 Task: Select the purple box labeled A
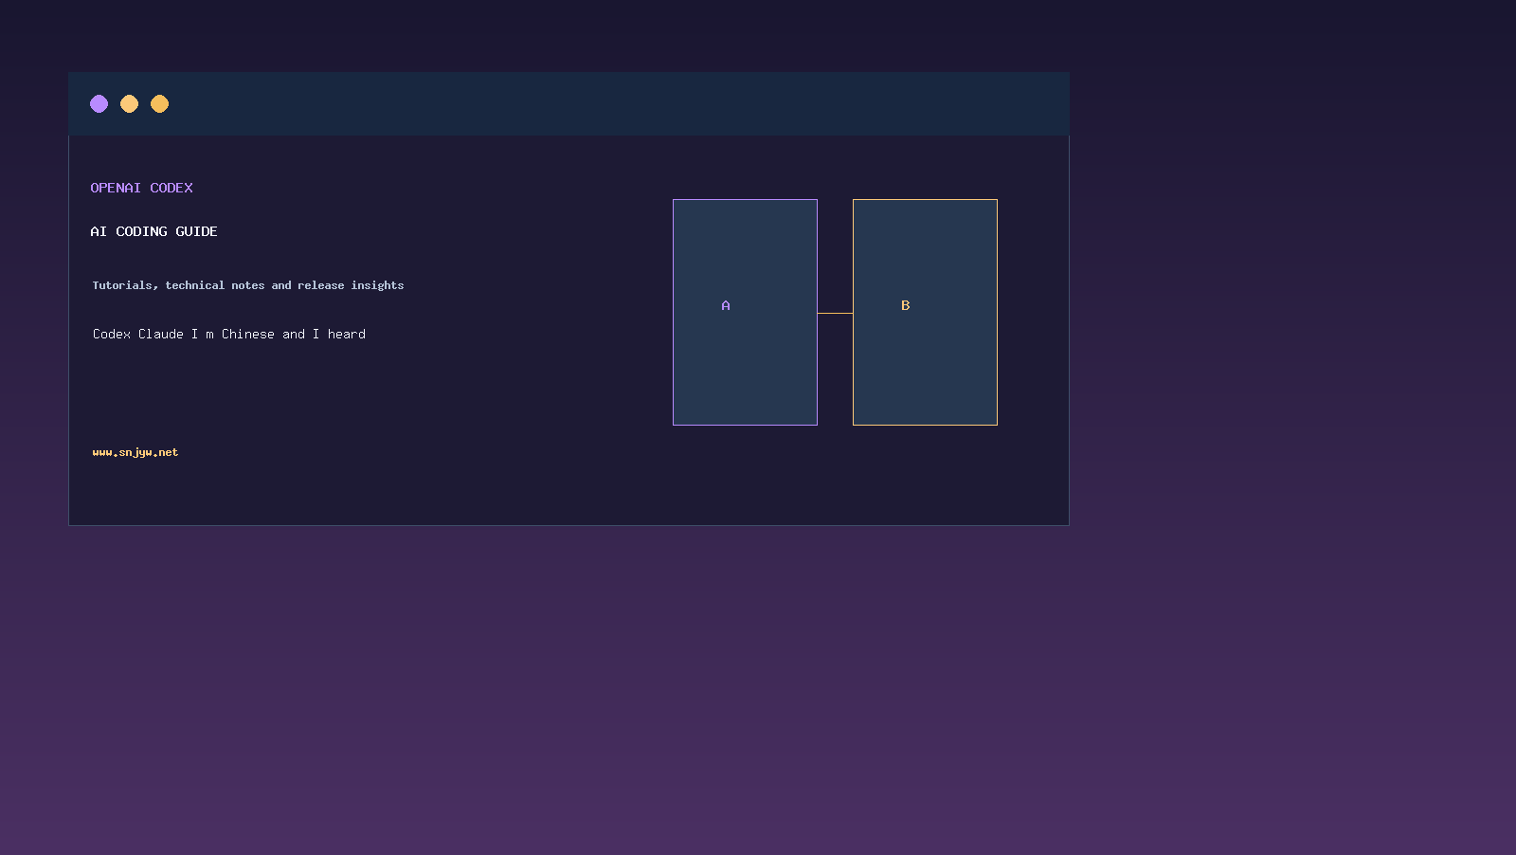[745, 312]
